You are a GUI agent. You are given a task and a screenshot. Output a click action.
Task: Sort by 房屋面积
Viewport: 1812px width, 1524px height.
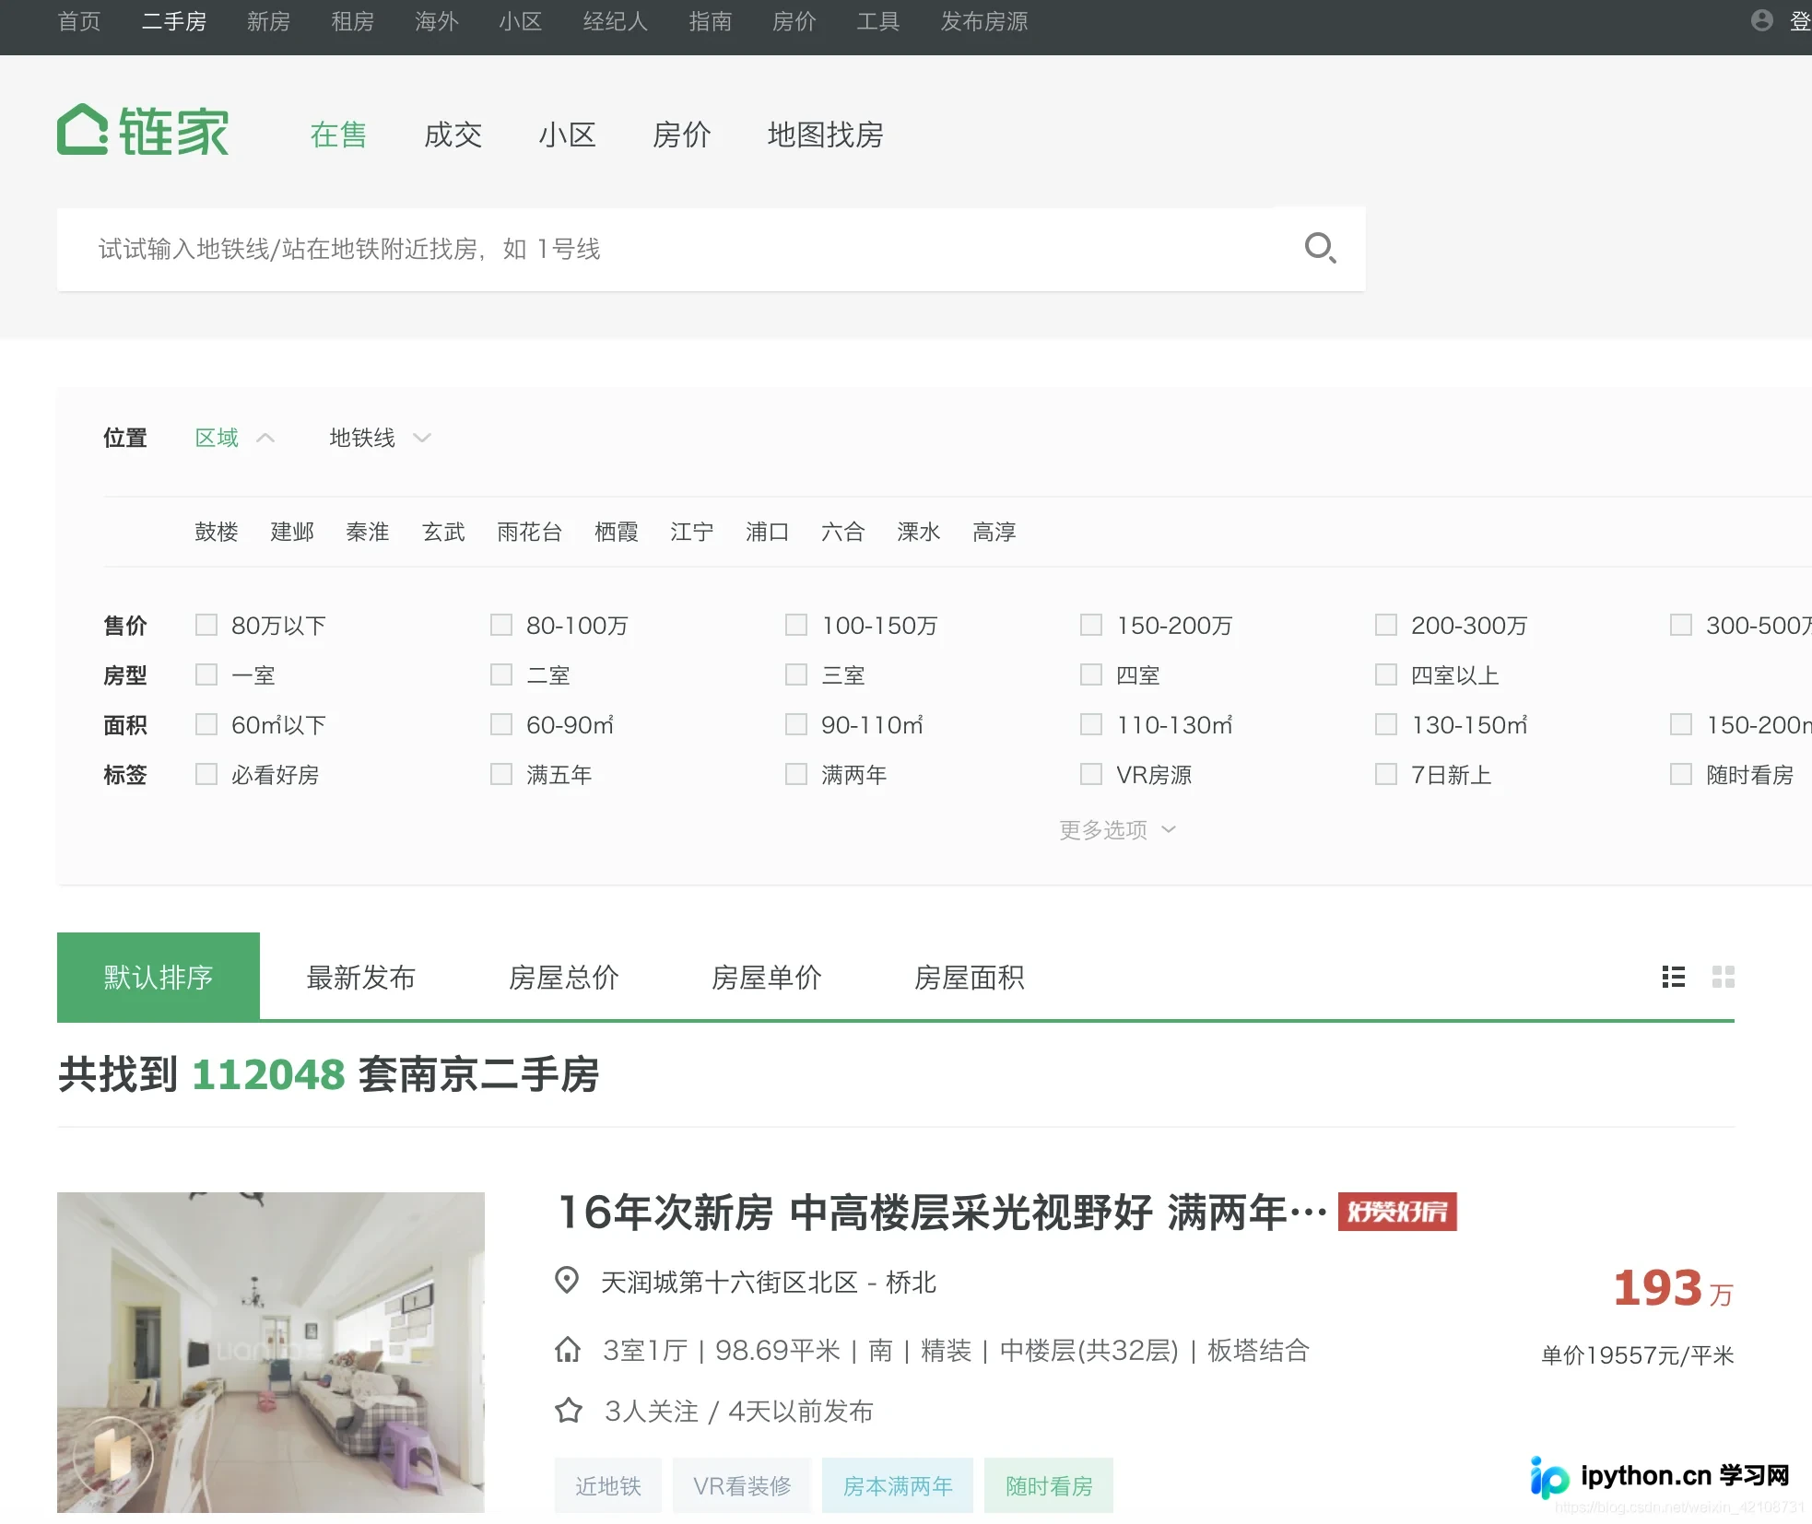pyautogui.click(x=970, y=977)
